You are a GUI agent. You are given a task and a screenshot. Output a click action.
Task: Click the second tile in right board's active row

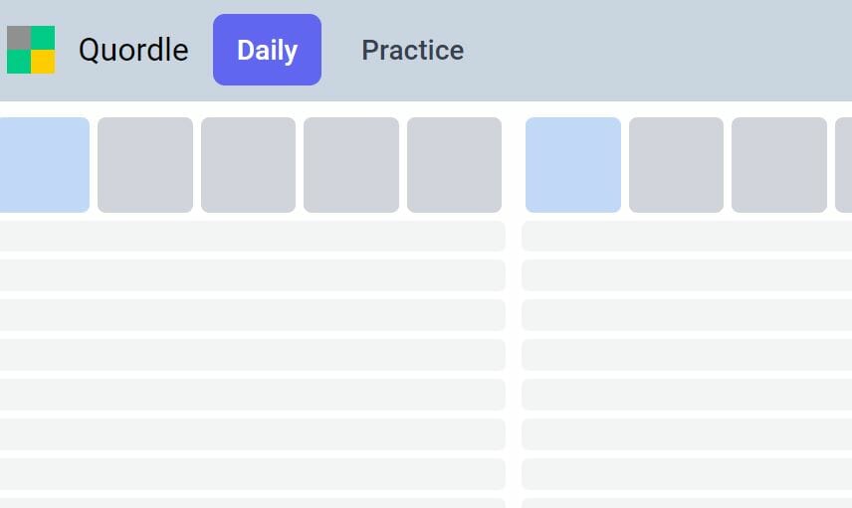pos(676,165)
